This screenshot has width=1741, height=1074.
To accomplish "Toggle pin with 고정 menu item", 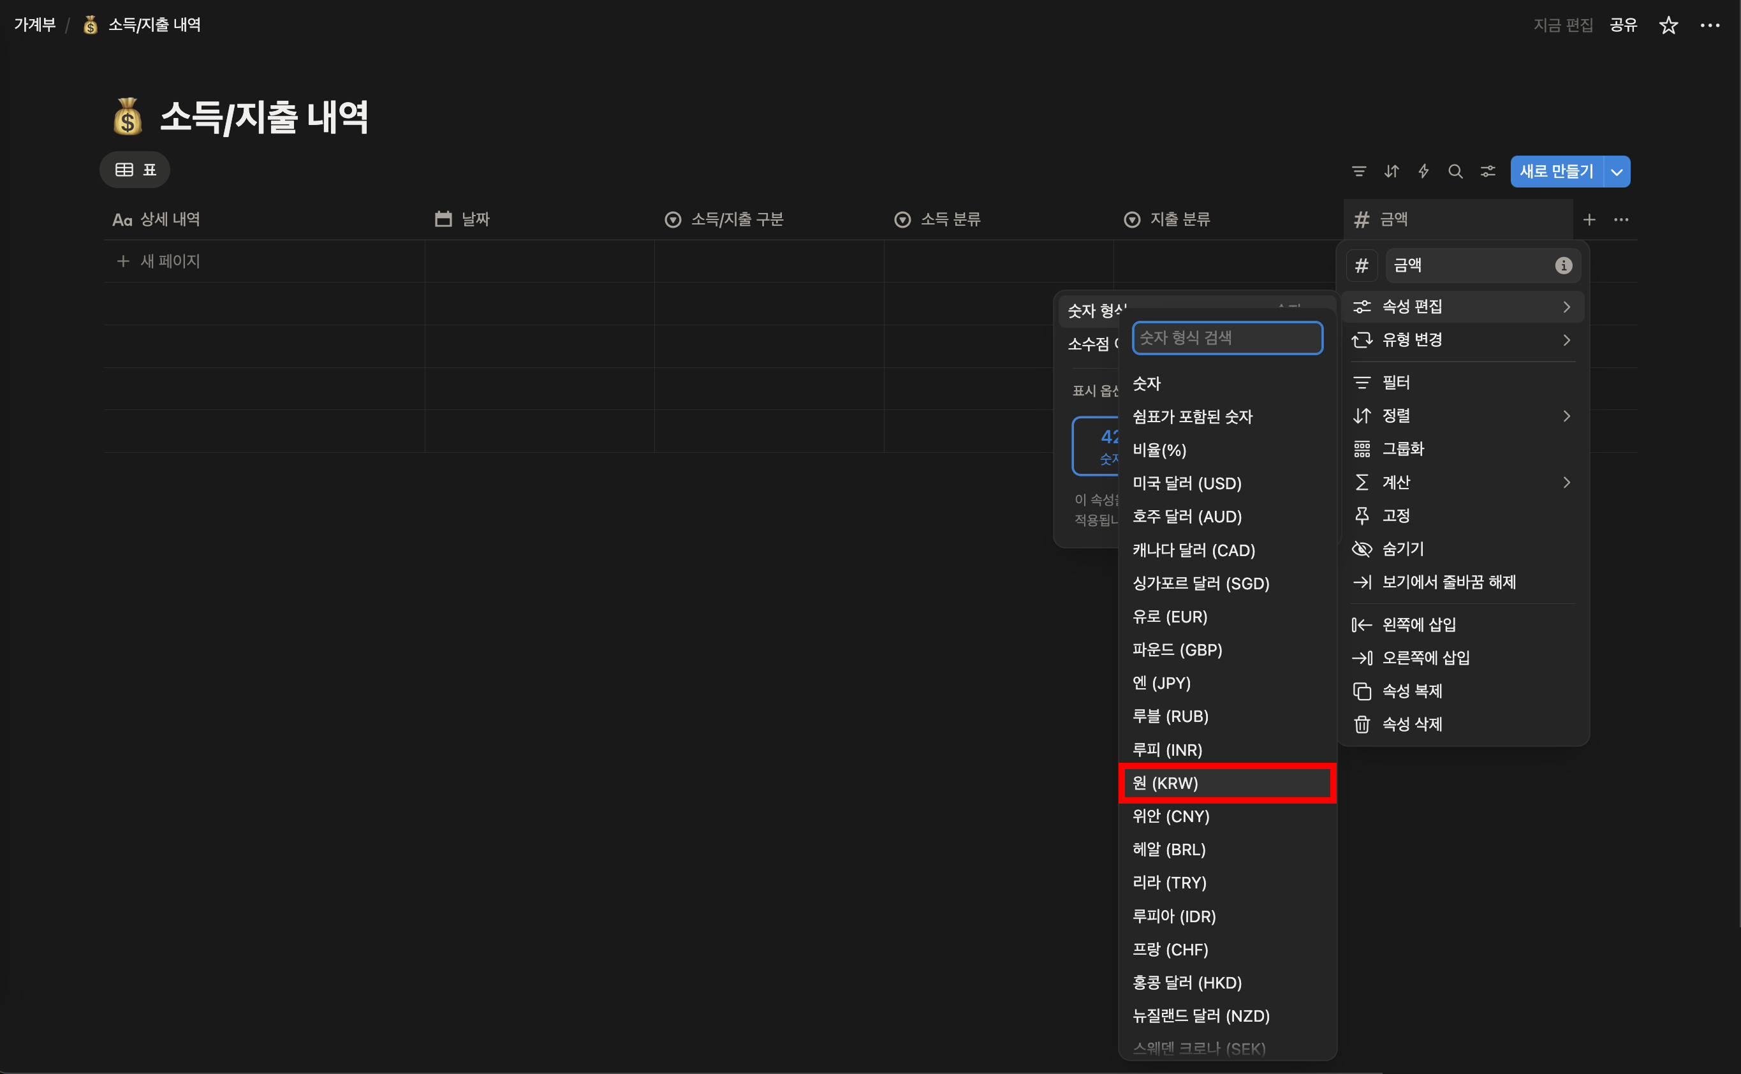I will [1395, 516].
